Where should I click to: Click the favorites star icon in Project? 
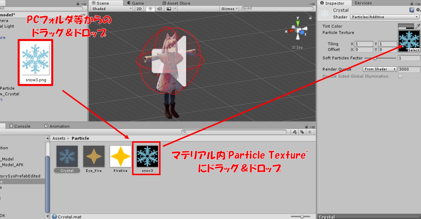click(x=310, y=132)
